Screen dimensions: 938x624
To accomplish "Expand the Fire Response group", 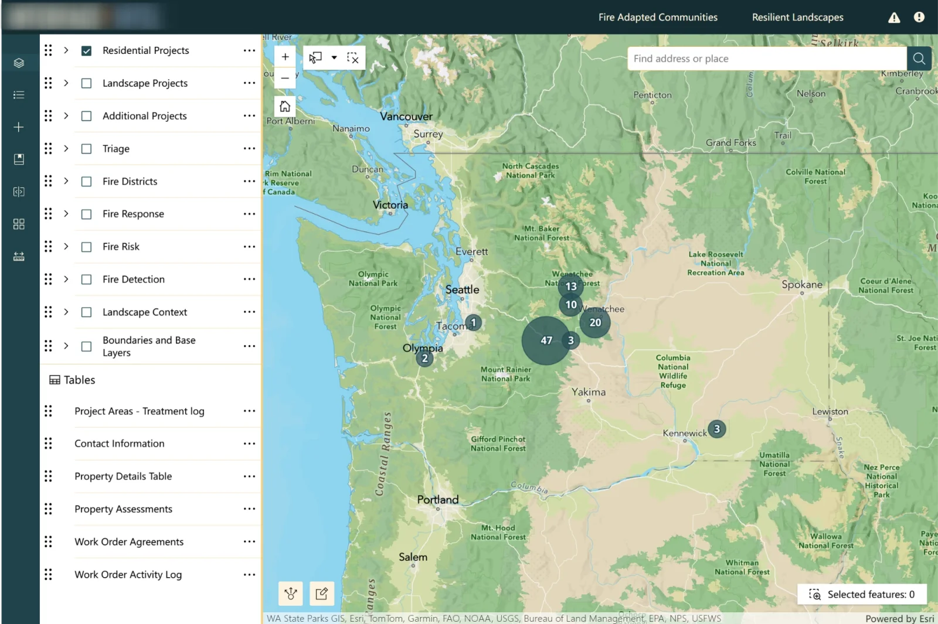I will coord(66,214).
